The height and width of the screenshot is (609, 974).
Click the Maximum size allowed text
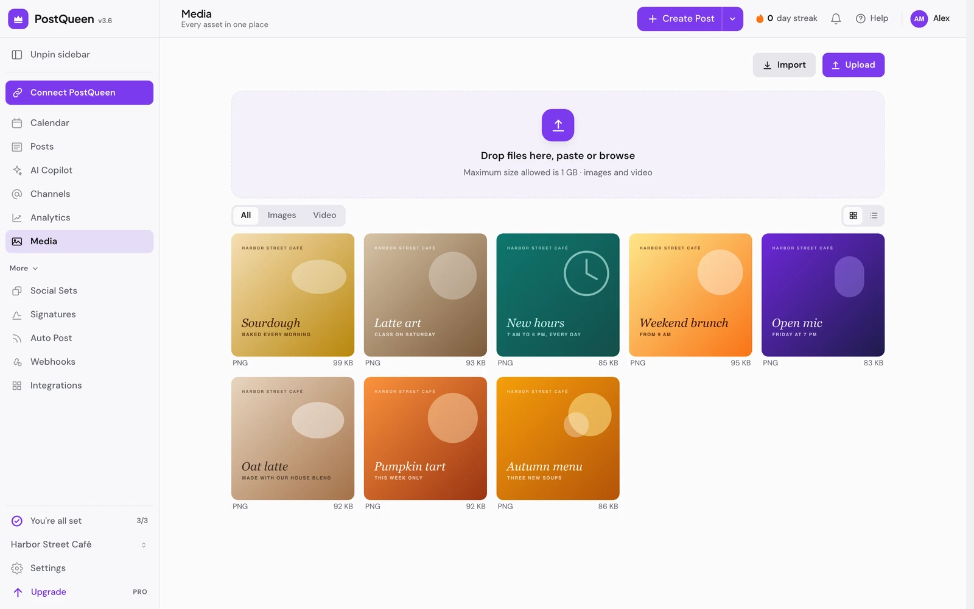pyautogui.click(x=558, y=173)
